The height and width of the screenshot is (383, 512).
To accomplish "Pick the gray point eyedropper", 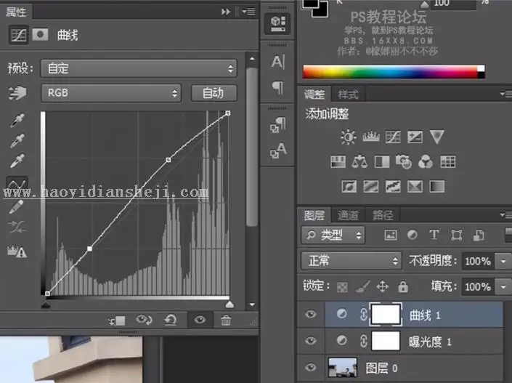I will 17,141.
